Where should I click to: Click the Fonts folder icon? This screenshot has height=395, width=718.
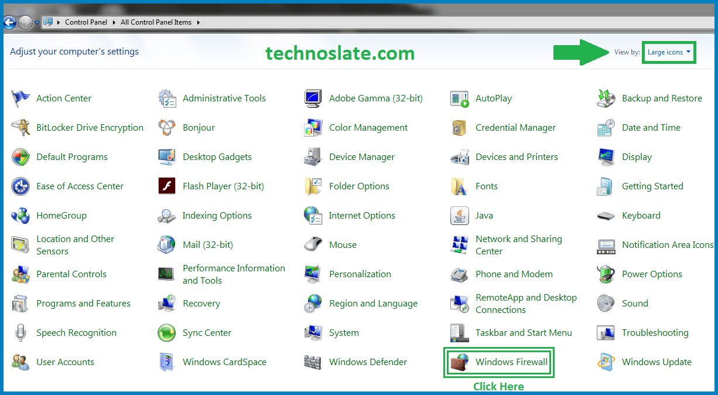pos(460,186)
